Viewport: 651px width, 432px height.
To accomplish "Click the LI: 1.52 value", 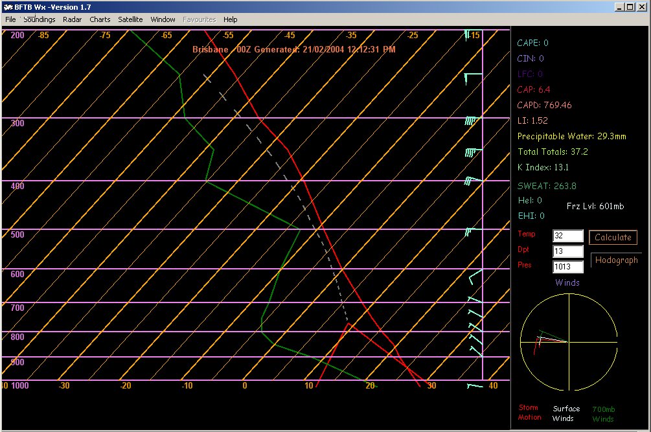I will [x=532, y=120].
